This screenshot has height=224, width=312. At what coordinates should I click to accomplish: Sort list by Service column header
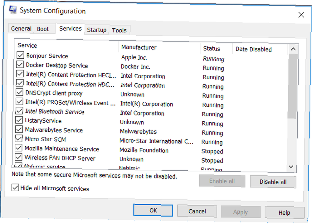coord(66,46)
